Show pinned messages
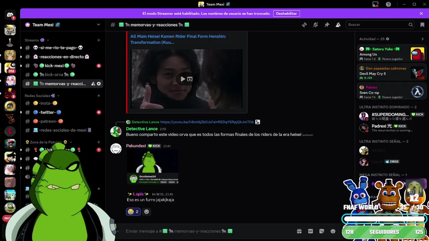 click(x=327, y=25)
